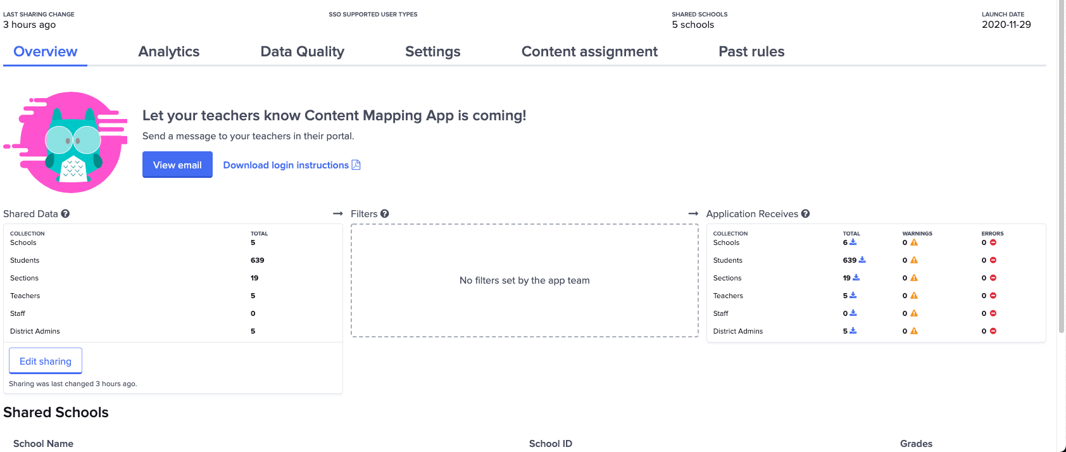
Task: Open the Filters help icon
Action: [385, 214]
